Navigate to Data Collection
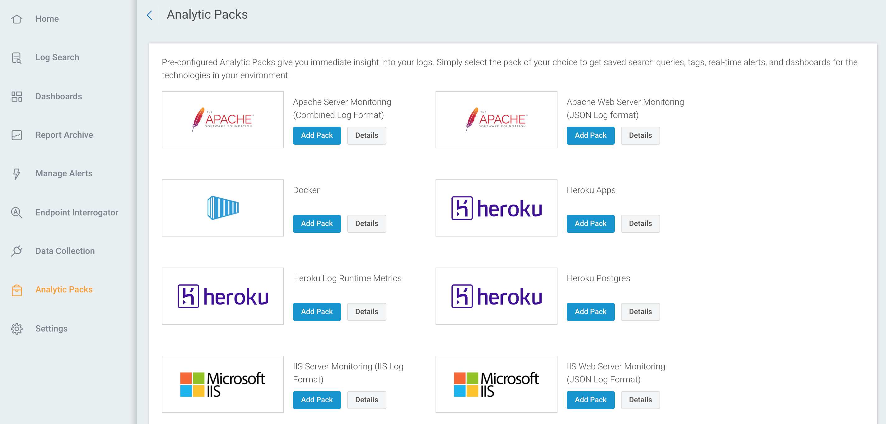The width and height of the screenshot is (886, 424). 65,251
